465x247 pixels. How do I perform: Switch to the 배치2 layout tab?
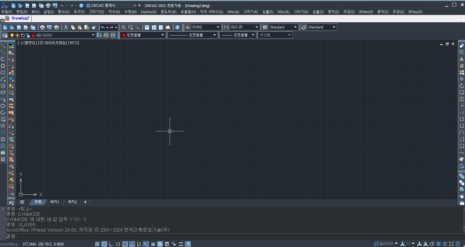pyautogui.click(x=72, y=202)
